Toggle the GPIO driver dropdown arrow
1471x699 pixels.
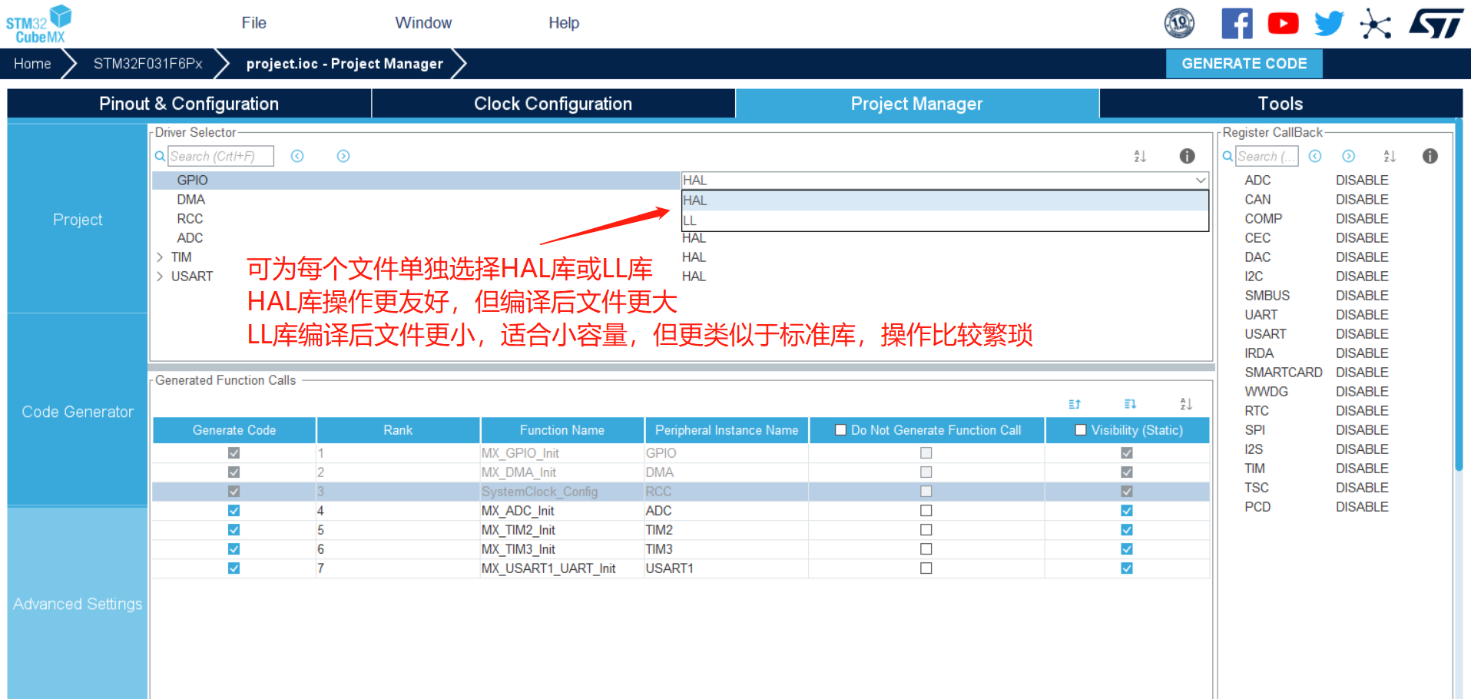(1200, 181)
